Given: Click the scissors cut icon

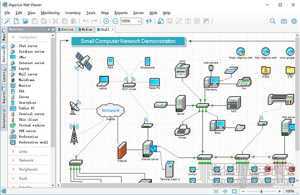Looking at the screenshot, I should pos(55,21).
